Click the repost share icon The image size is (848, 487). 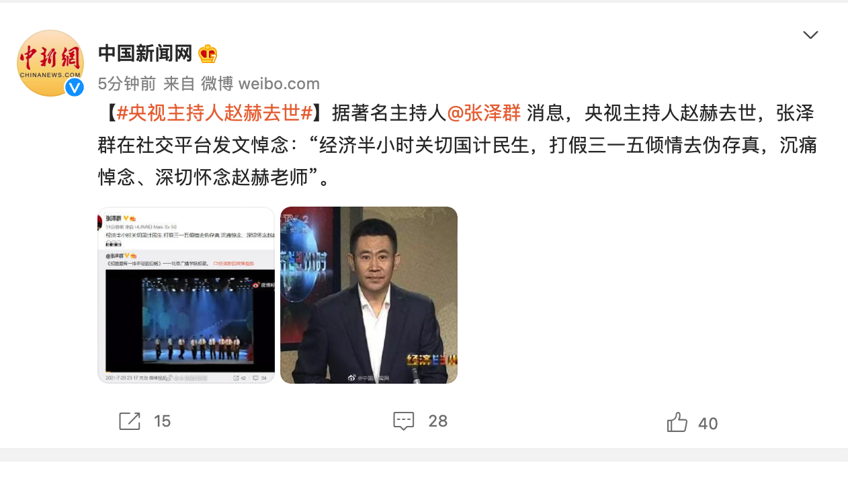[x=130, y=421]
